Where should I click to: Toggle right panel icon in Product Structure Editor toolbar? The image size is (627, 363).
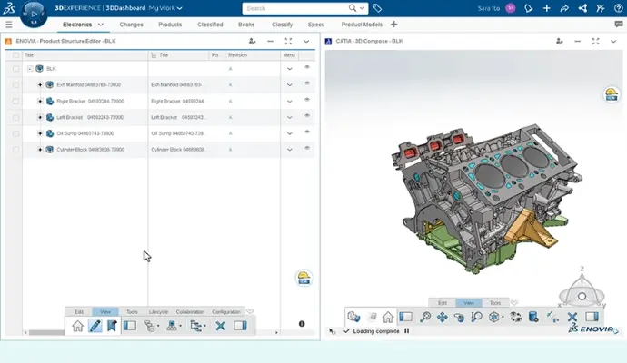click(x=240, y=326)
